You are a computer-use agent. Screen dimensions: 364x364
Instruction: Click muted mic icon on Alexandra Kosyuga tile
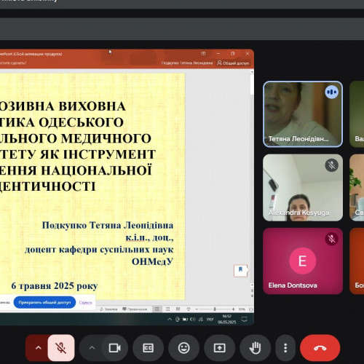[x=331, y=165]
